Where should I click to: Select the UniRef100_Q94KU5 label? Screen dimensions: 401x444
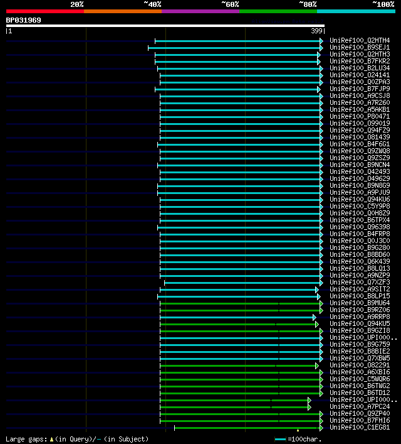pyautogui.click(x=360, y=323)
